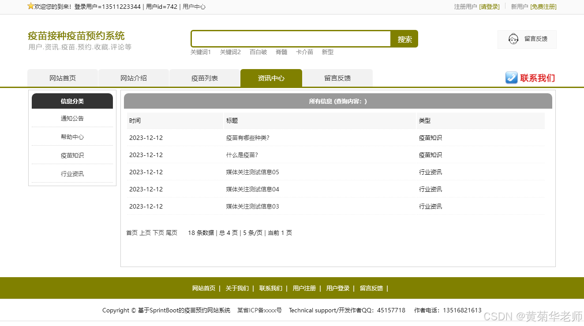Click the 搜索 search button
The width and height of the screenshot is (584, 326).
tap(404, 39)
